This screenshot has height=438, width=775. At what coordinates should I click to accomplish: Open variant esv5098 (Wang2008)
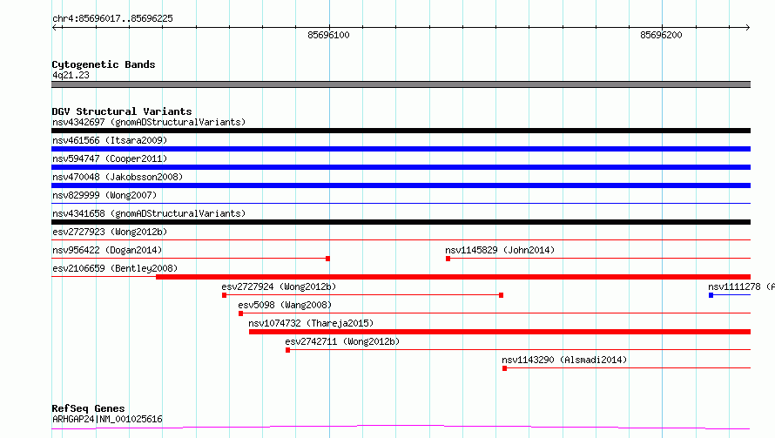(x=285, y=305)
